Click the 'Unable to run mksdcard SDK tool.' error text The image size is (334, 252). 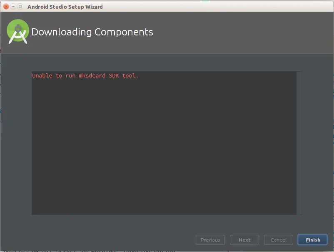85,76
